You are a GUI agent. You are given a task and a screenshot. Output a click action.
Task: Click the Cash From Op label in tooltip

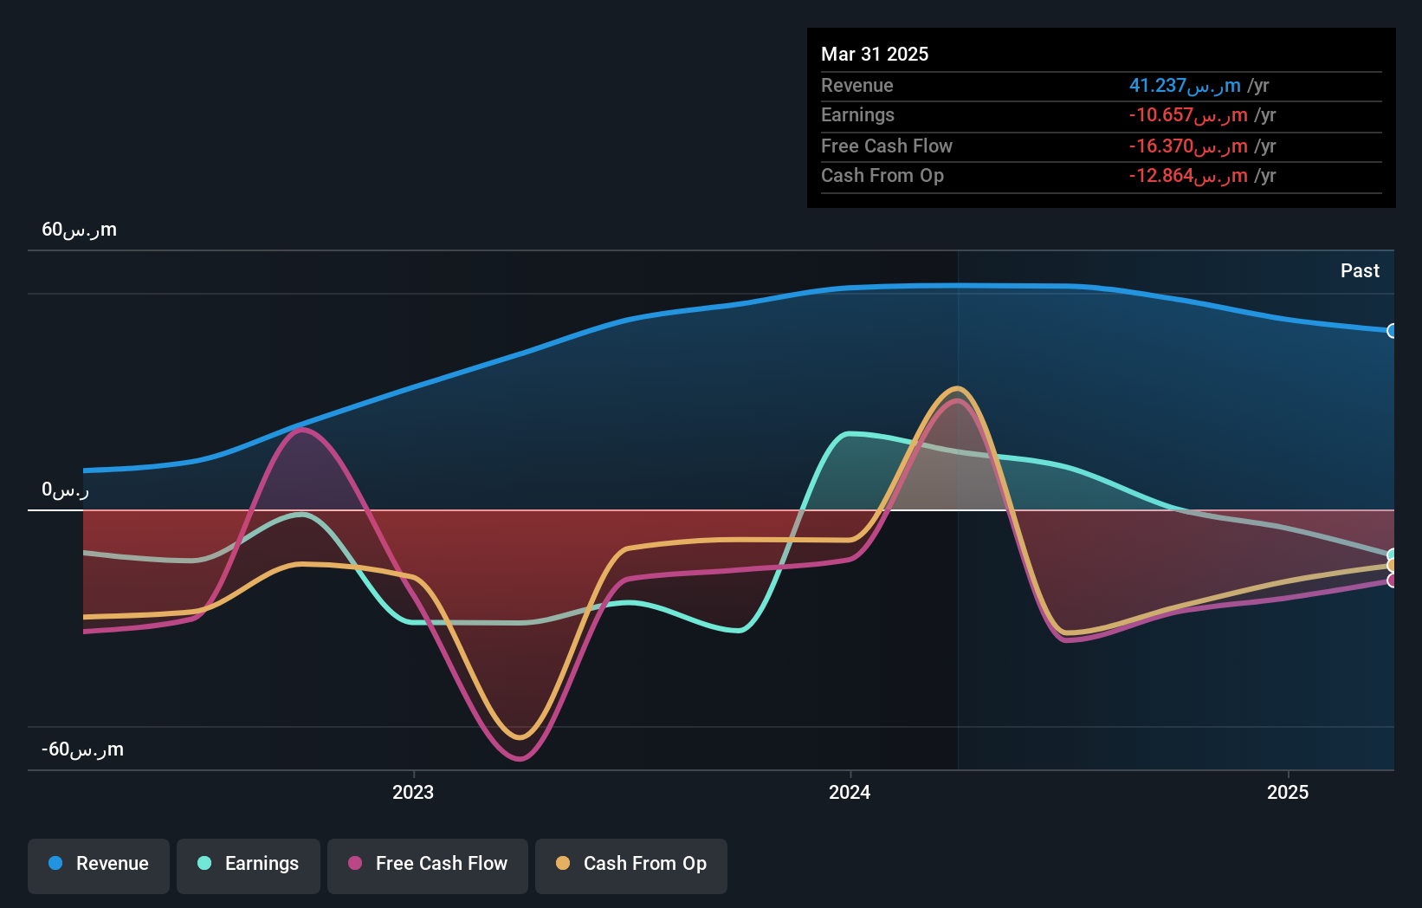882,176
